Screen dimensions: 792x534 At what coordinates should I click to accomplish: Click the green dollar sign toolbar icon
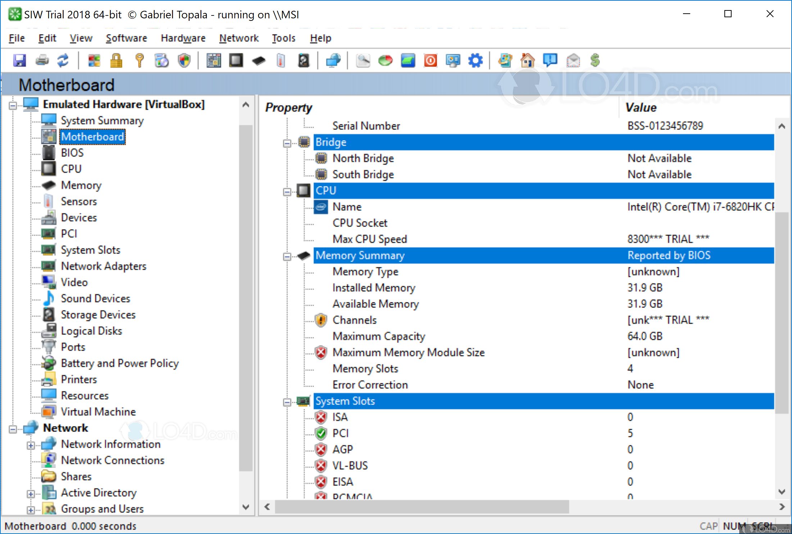(x=595, y=60)
